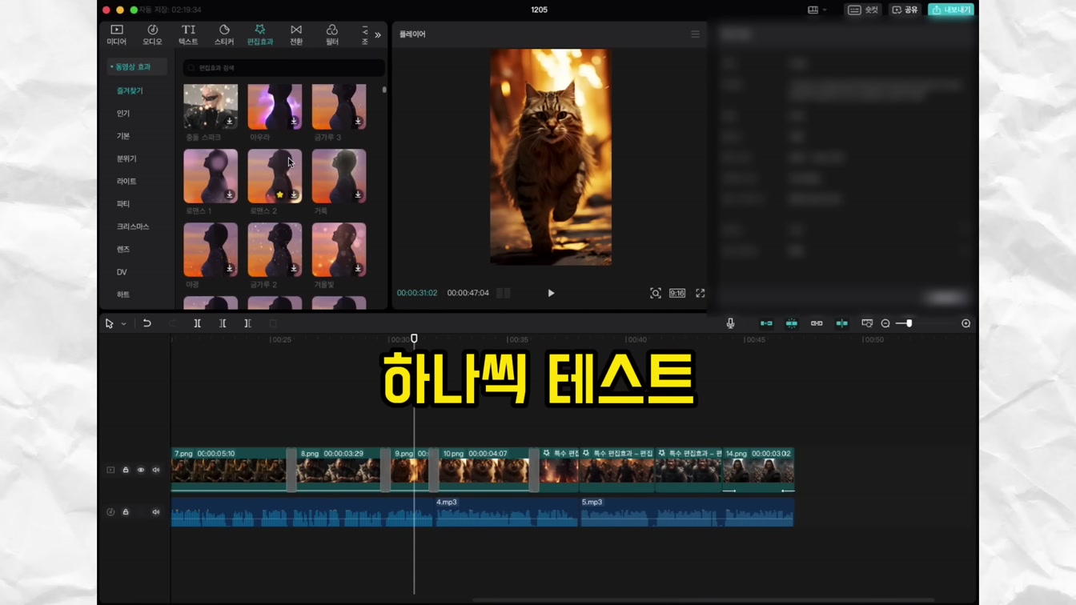This screenshot has height=605, width=1076.
Task: Open the 오디오 audio tab
Action: click(x=152, y=34)
